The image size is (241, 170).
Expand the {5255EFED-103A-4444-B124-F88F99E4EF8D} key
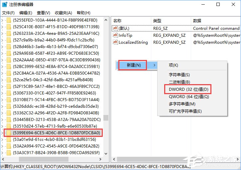2,20
